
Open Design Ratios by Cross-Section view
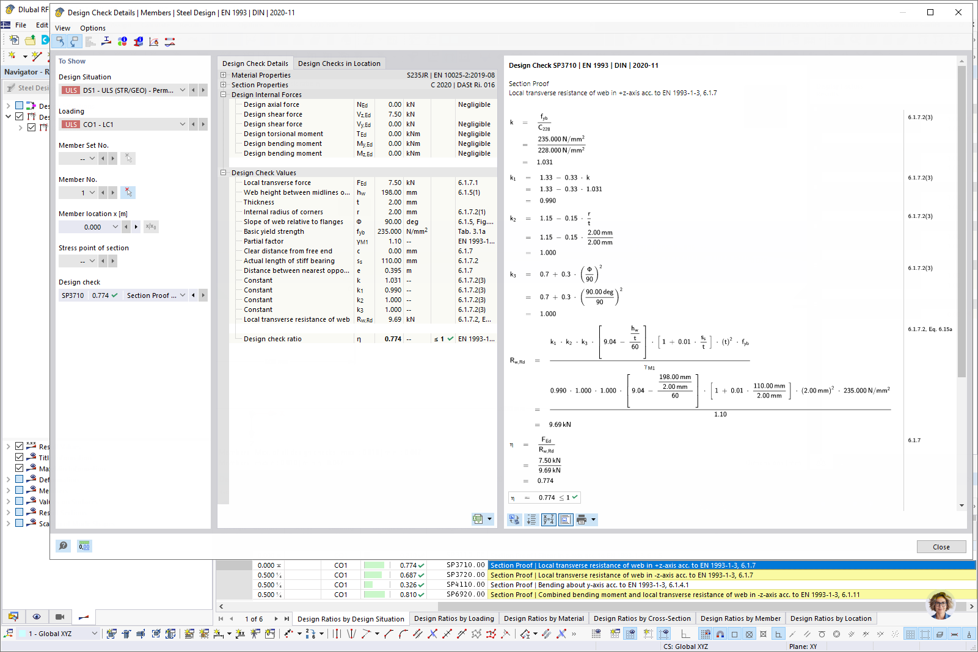(x=642, y=618)
